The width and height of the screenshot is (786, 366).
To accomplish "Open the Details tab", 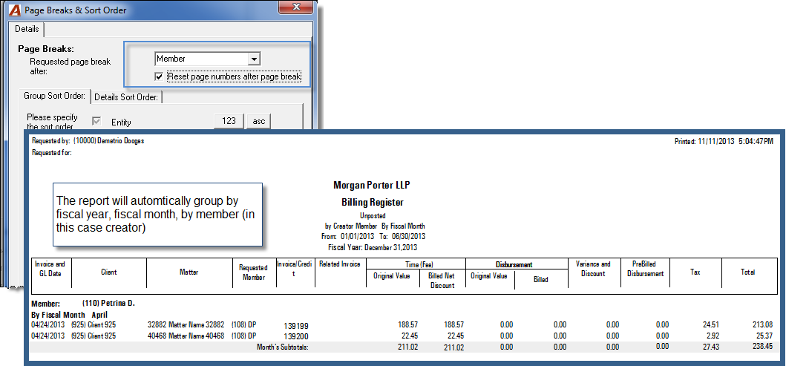I will pos(27,29).
